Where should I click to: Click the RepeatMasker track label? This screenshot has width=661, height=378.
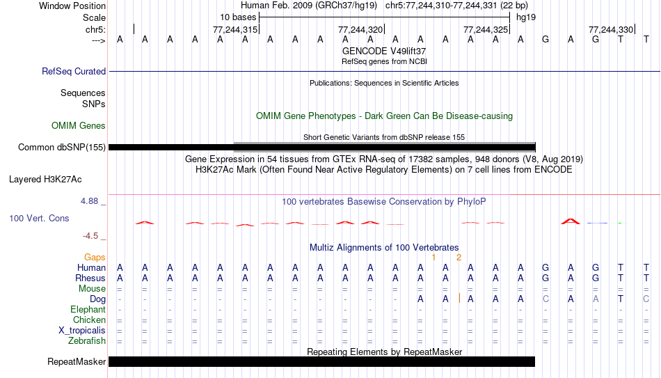point(77,361)
